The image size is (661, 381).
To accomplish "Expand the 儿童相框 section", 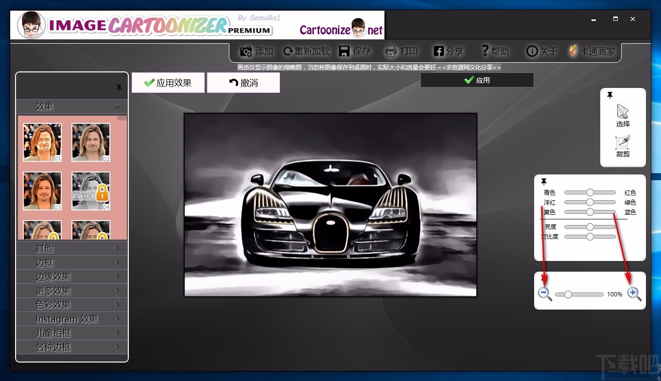I will pos(72,333).
